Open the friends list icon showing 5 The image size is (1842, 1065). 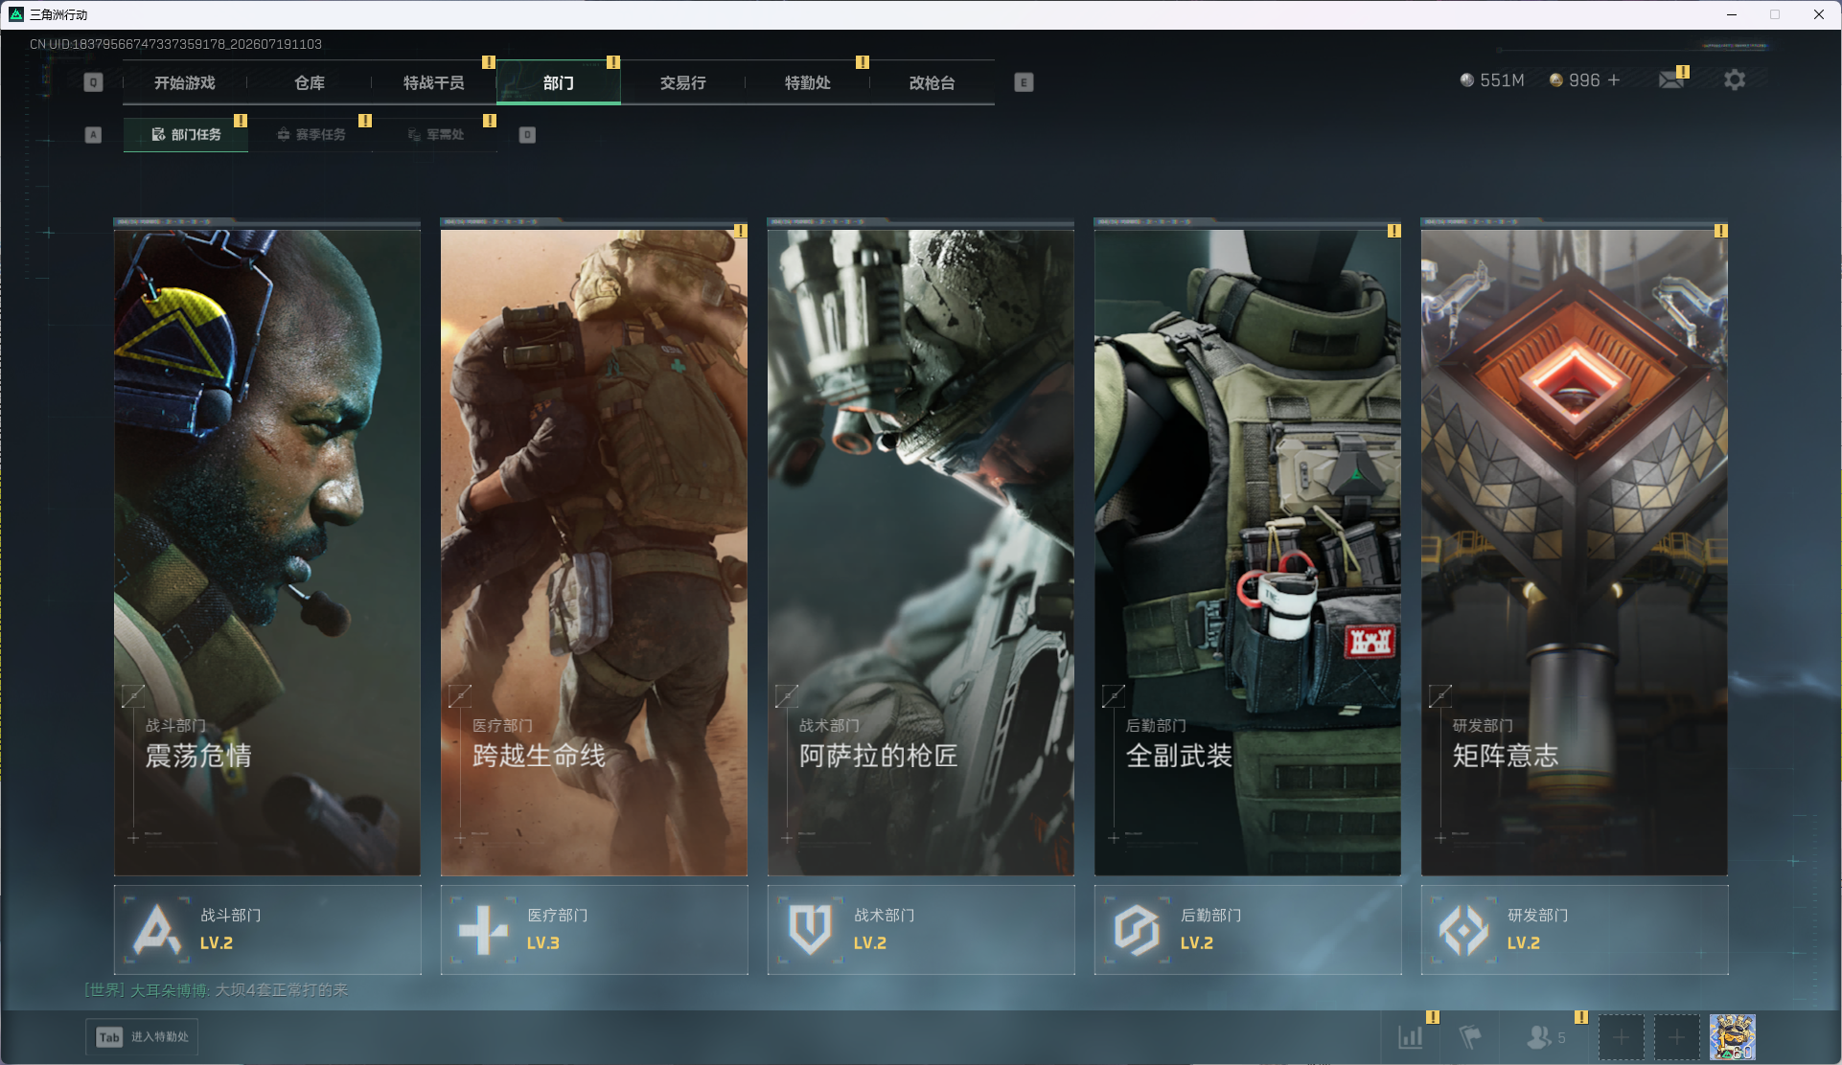point(1546,1037)
